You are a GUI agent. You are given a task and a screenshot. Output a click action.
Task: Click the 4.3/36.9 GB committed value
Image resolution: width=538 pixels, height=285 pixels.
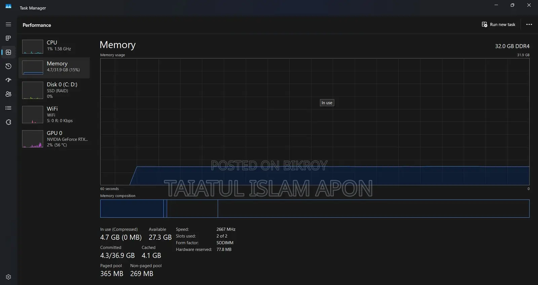tap(117, 255)
